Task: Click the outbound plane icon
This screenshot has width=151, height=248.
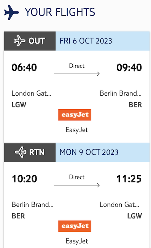Action: point(19,41)
